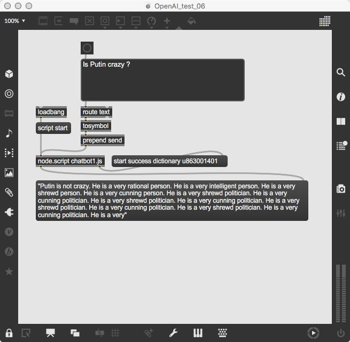Toggle the clip/attach icon in bottom toolbar
350x342 pixels.
(x=149, y=333)
